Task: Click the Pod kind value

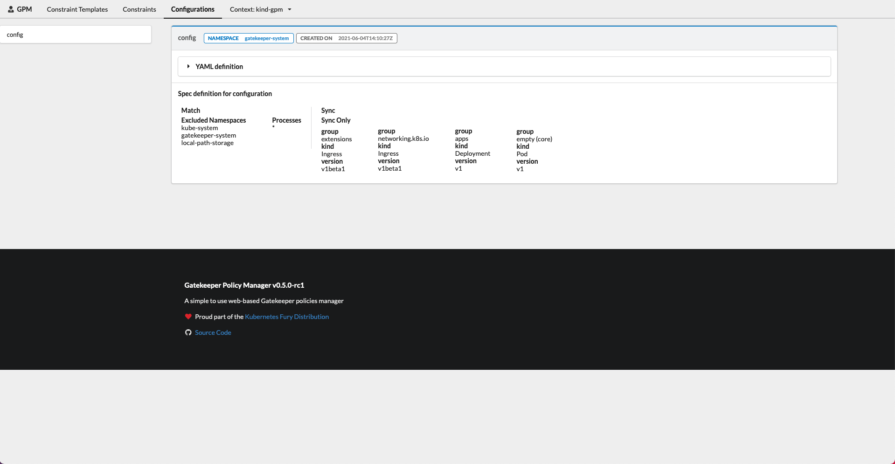Action: pyautogui.click(x=522, y=154)
